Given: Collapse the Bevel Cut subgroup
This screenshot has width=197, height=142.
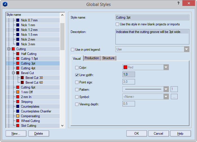Looking at the screenshot, I should (x=13, y=73).
